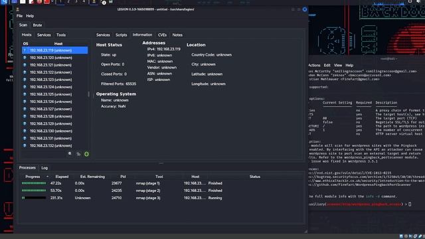Select the Scan tab
425x239 pixels.
click(x=23, y=25)
